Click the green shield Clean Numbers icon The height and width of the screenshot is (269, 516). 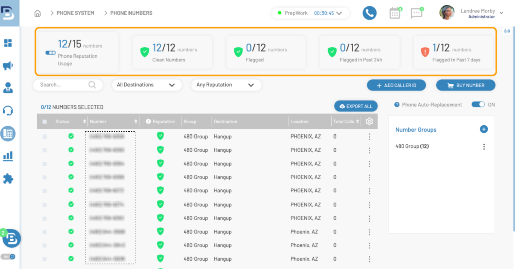(144, 52)
